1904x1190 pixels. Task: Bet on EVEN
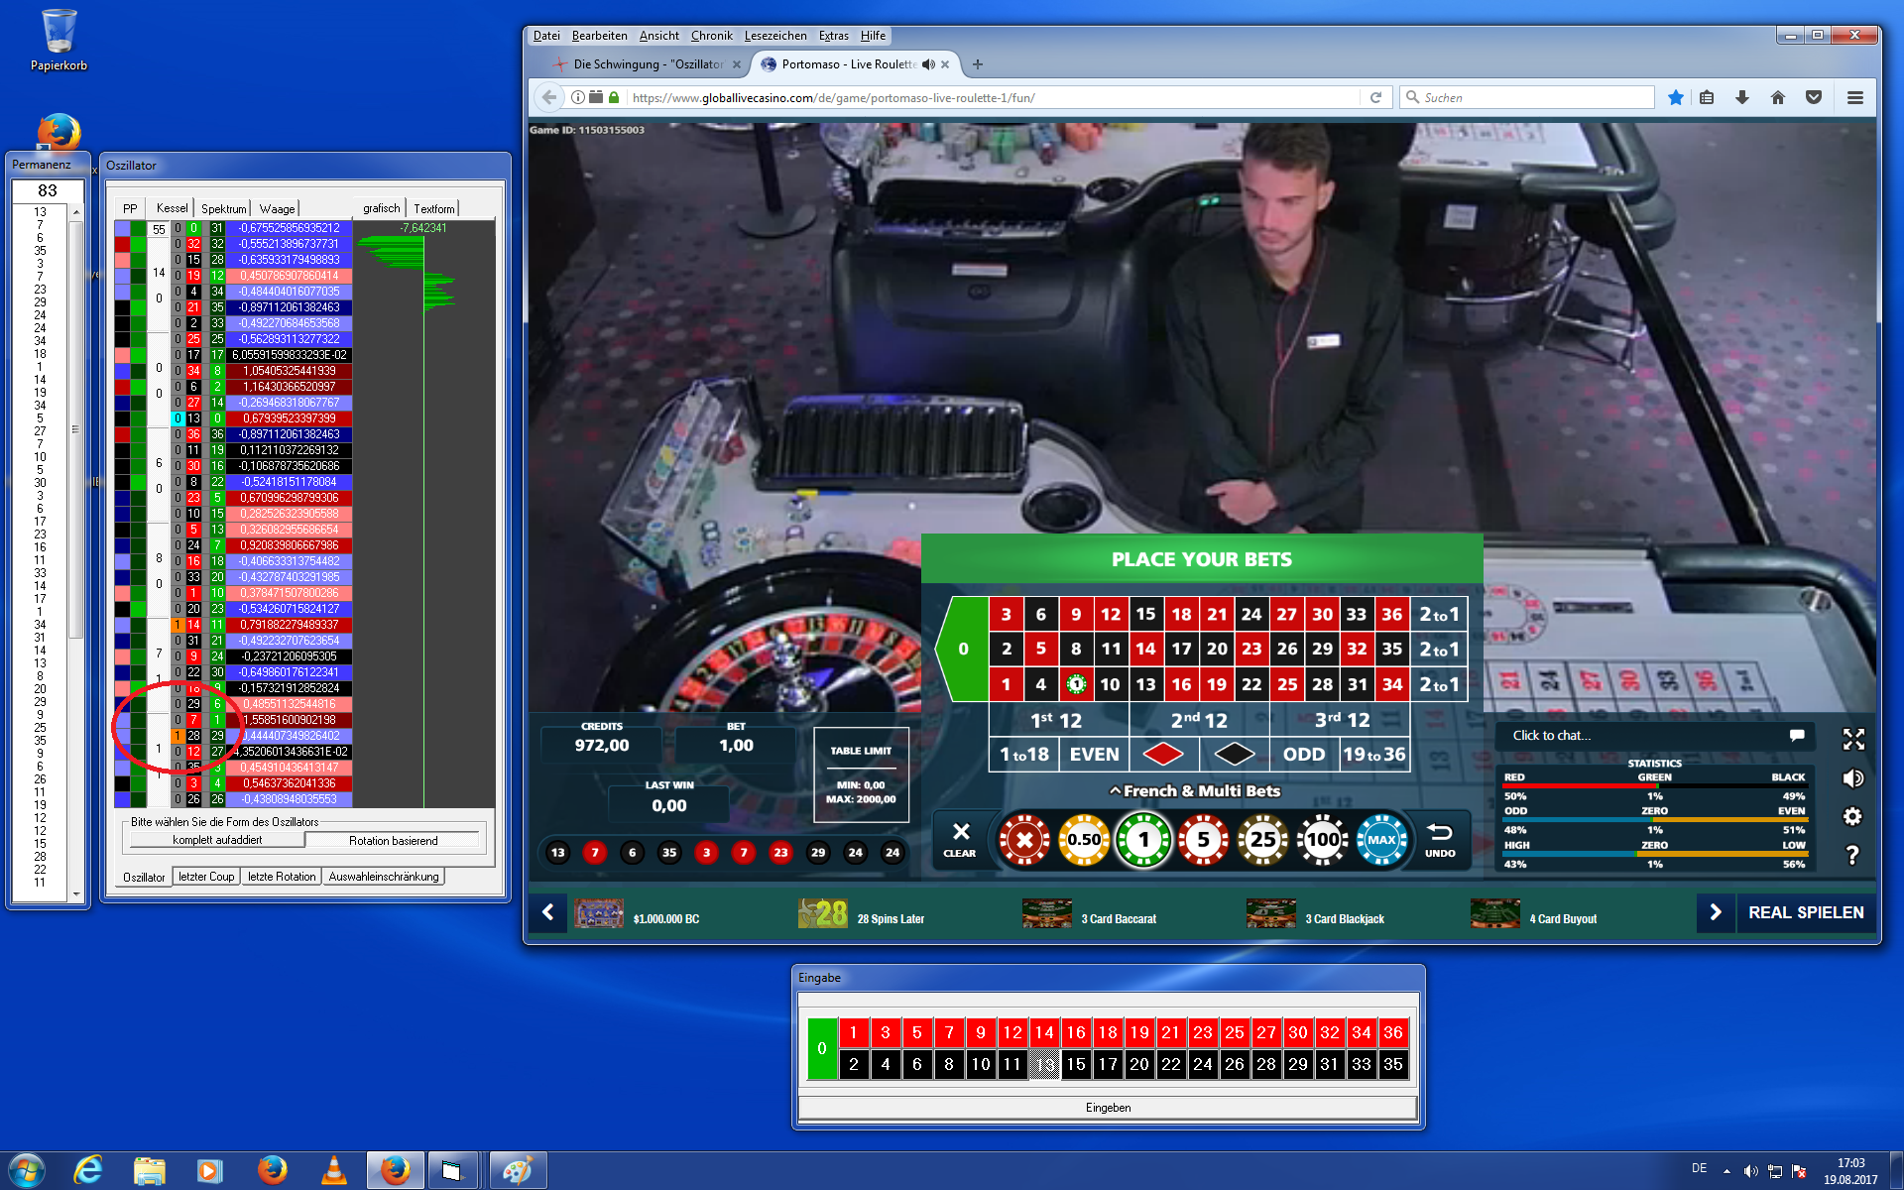coord(1094,755)
